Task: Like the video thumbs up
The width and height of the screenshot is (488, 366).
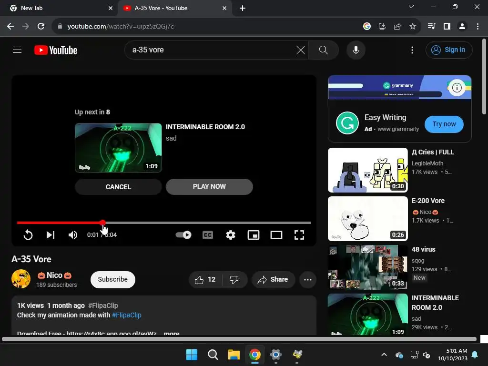Action: click(205, 279)
